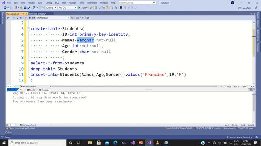Open the Execute options dropdown arrow
261x146 pixels.
point(11,18)
